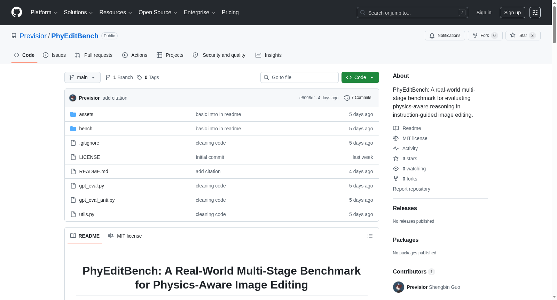Screen dimensions: 557x300
Task: Click the page vertical scrollbar
Action: 554,150
